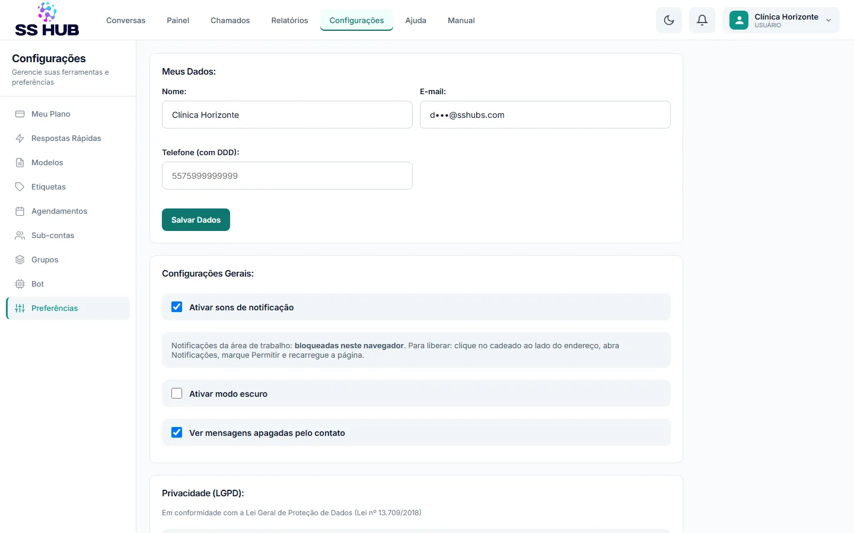Click the Respostas Rápidas lightning icon
This screenshot has width=854, height=533.
20,138
